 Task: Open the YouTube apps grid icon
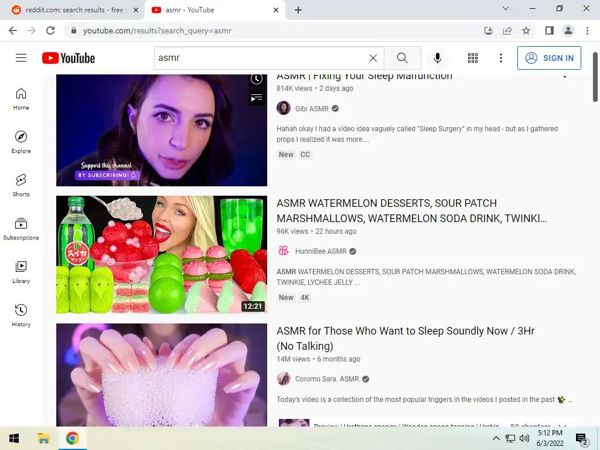pos(473,58)
